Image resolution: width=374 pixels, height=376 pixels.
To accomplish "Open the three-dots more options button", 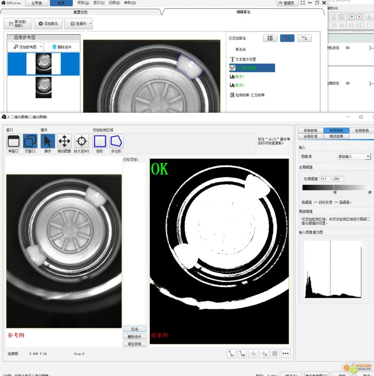I will (x=285, y=353).
